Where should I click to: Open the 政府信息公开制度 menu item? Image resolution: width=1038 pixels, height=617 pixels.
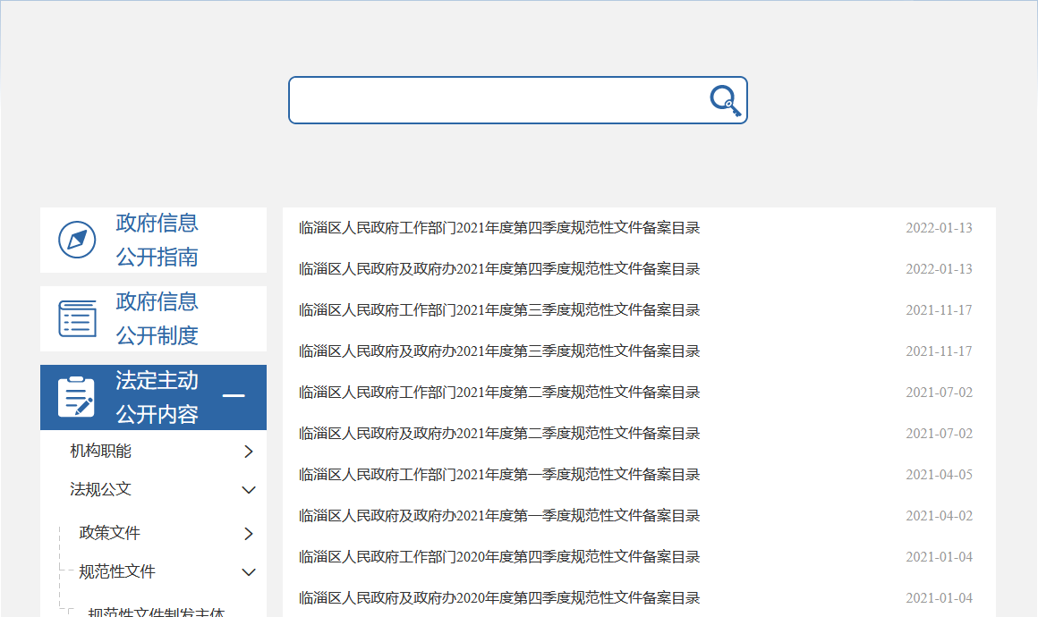[157, 318]
